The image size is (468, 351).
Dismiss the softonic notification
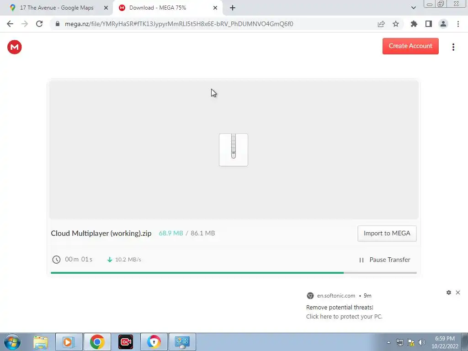click(x=458, y=292)
